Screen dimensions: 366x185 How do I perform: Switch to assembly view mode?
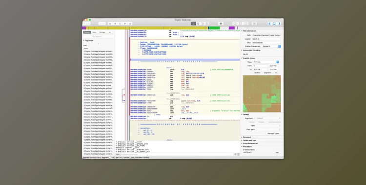pos(194,23)
